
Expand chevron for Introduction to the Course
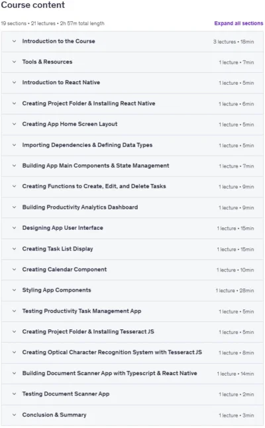(14, 41)
